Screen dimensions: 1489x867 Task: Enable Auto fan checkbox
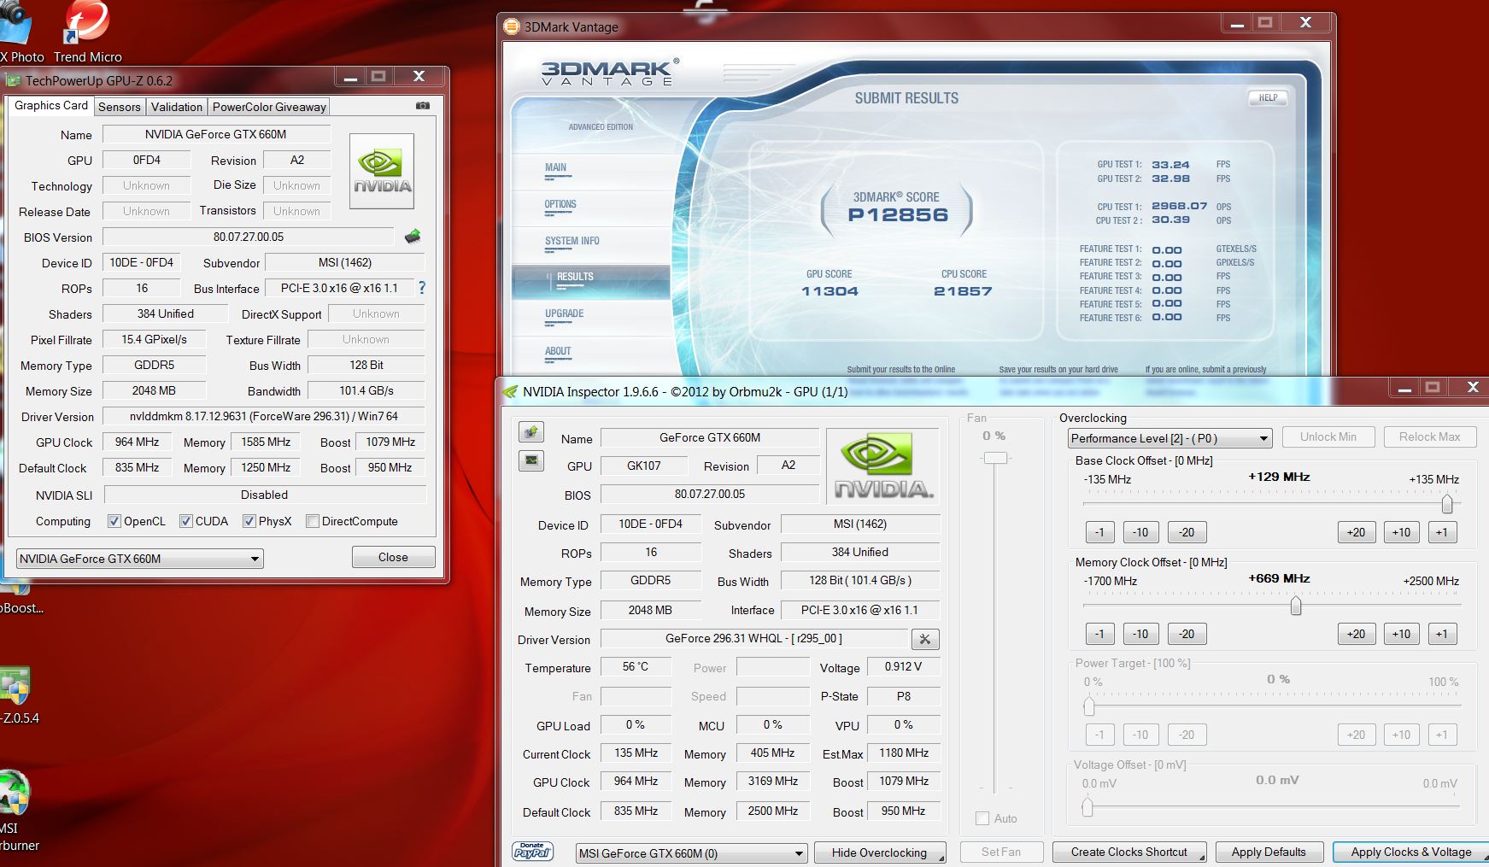click(982, 818)
